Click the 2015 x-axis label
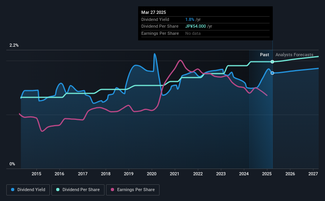Screen dimensions: 325x201 (x=36, y=174)
